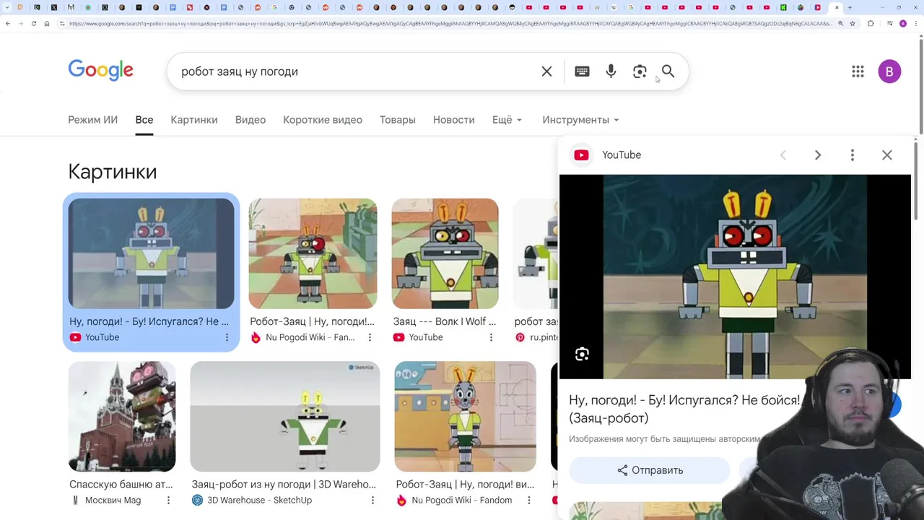Open three-dot menu for Nu Pogodi Wiki result
Image resolution: width=924 pixels, height=520 pixels.
tap(370, 337)
